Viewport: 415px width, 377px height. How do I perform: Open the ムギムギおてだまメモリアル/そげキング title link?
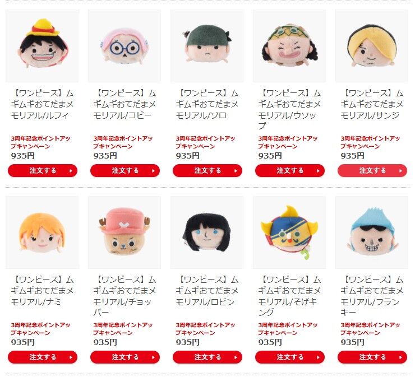(x=289, y=296)
